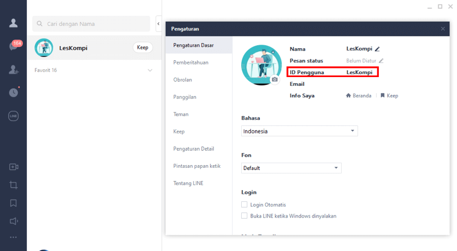Click the Email label in profile
457x251 pixels.
[297, 84]
